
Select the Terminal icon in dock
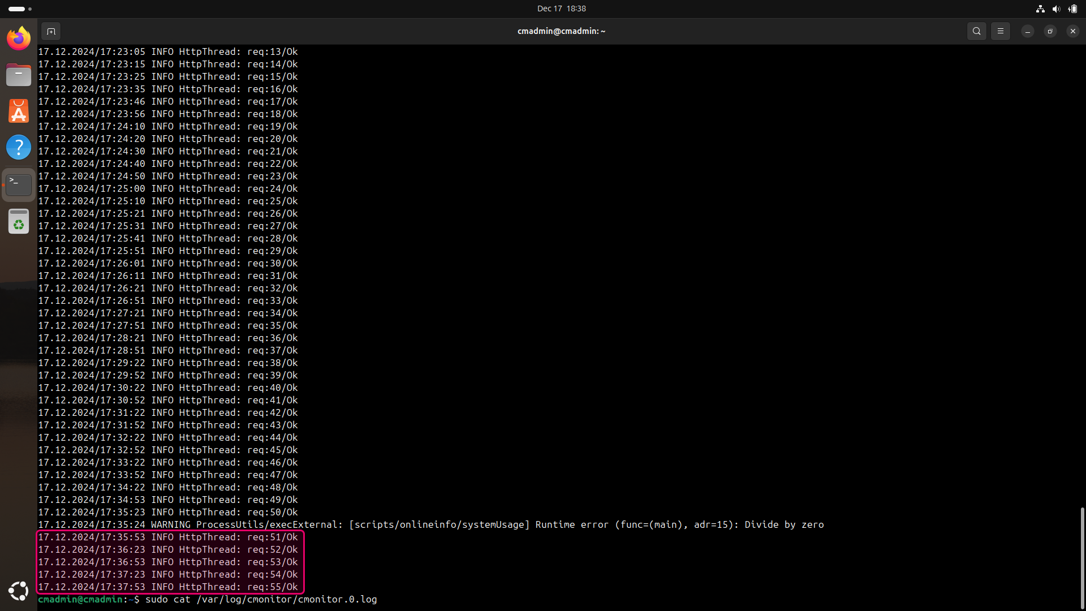[19, 184]
